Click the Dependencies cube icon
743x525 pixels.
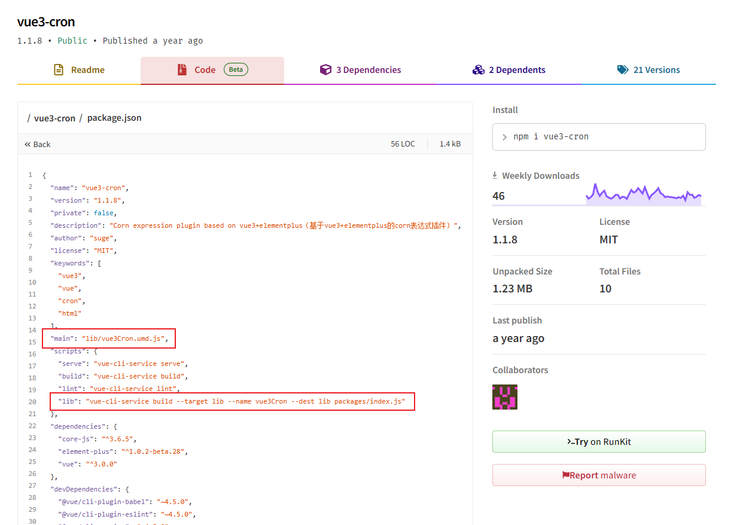[325, 70]
